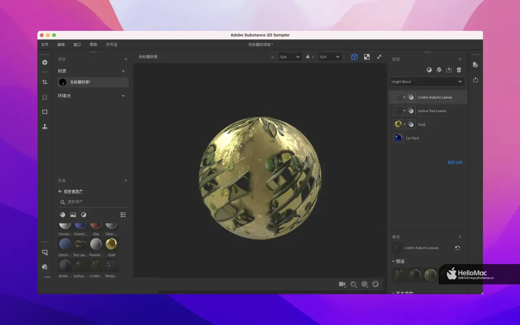Open the display settings icon in left toolbar
Screen dimensions: 520x325
click(45, 252)
